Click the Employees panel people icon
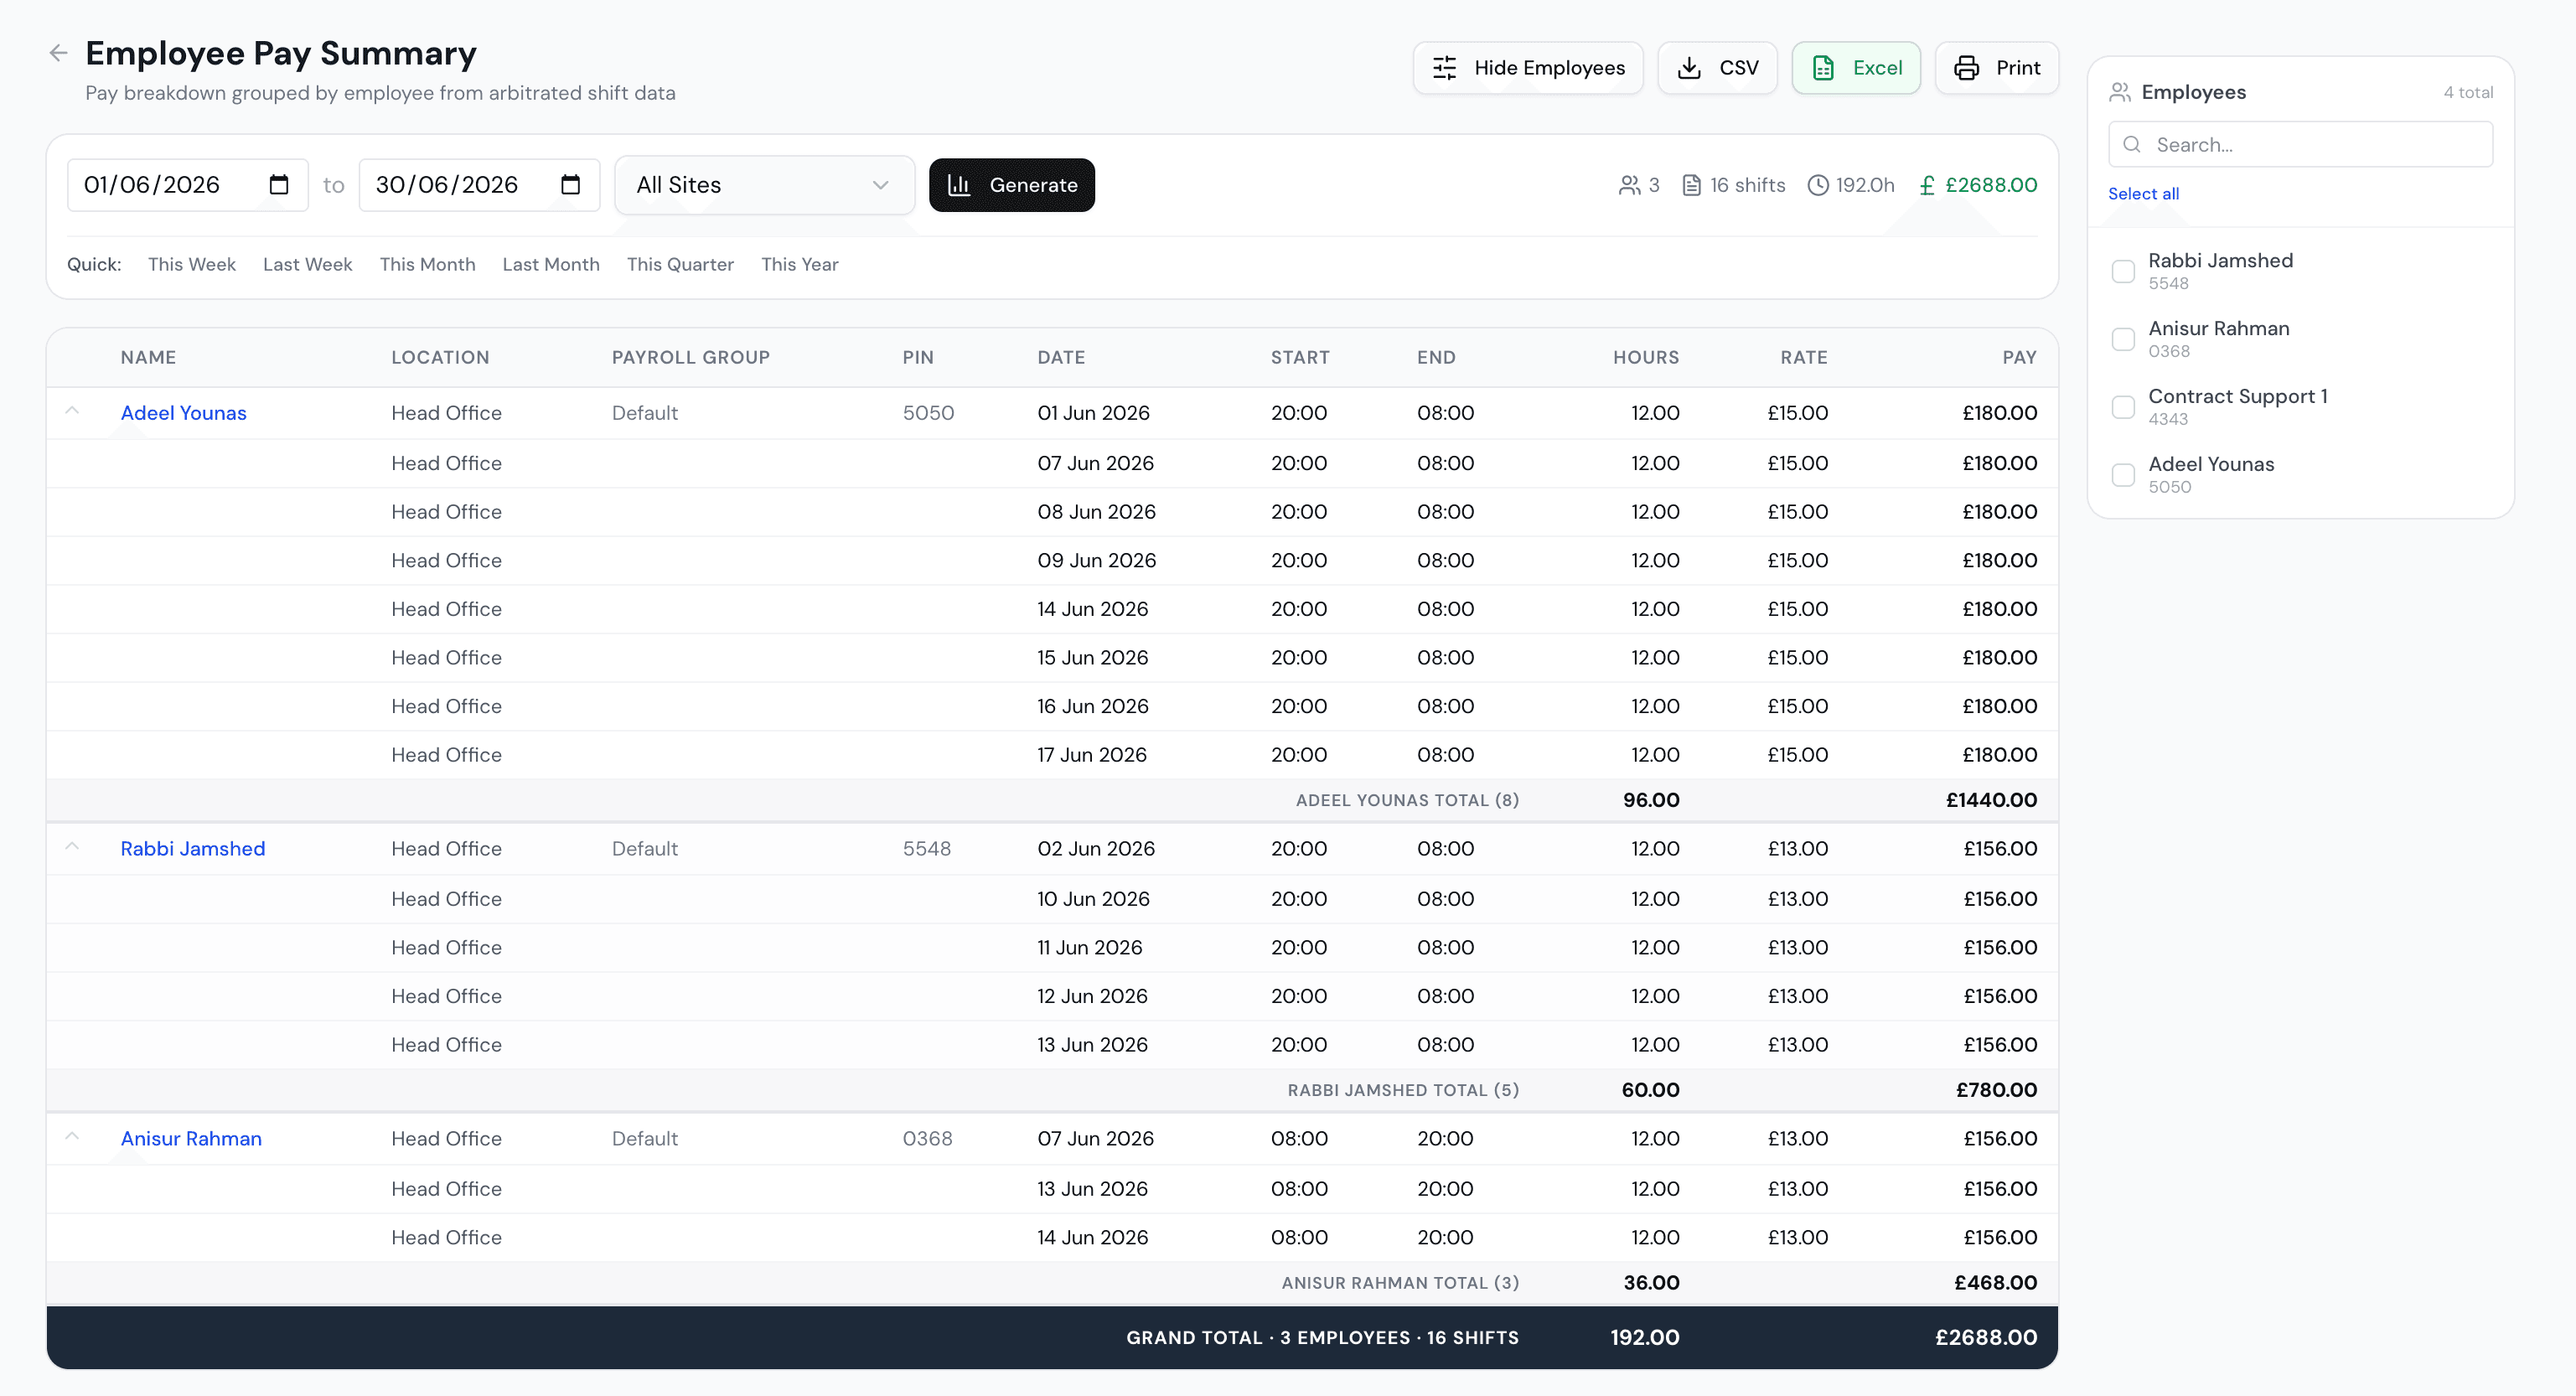Image resolution: width=2576 pixels, height=1396 pixels. pyautogui.click(x=2120, y=92)
